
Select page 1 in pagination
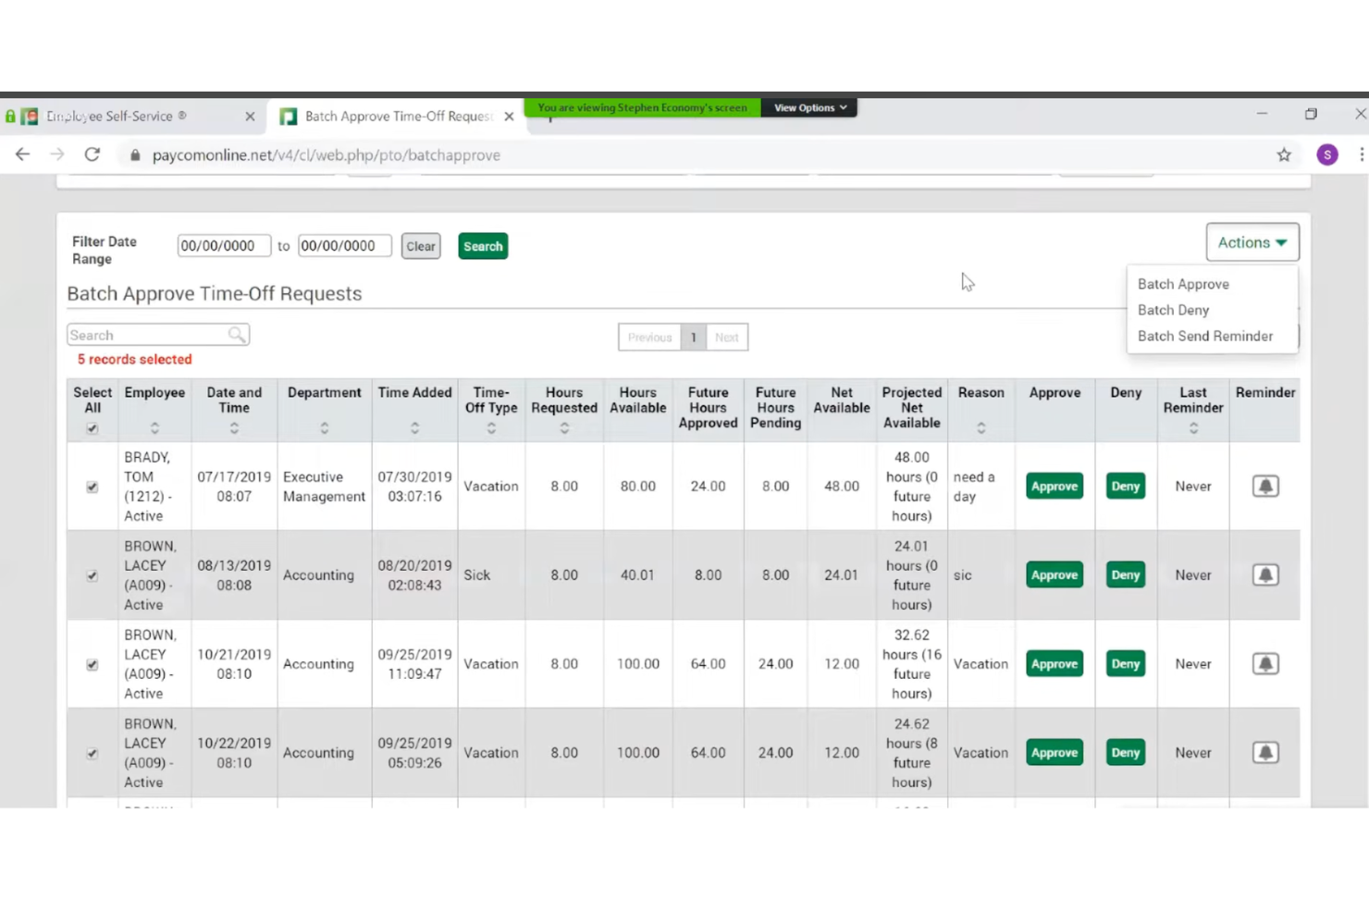click(x=693, y=337)
